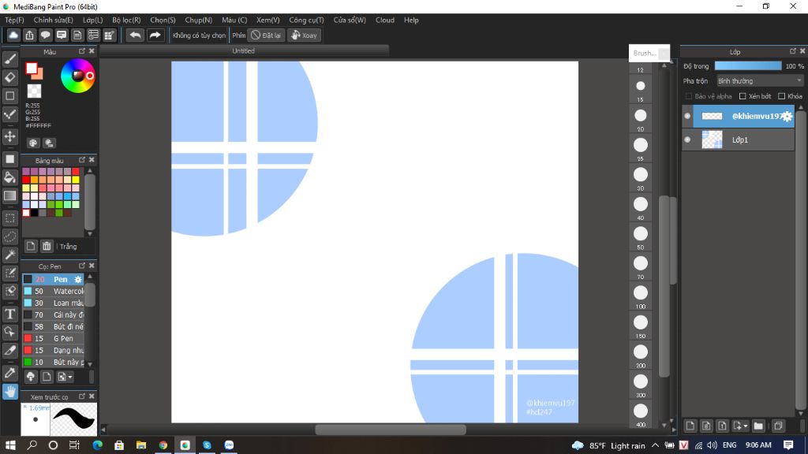
Task: Select the Move tool
Action: pos(9,136)
